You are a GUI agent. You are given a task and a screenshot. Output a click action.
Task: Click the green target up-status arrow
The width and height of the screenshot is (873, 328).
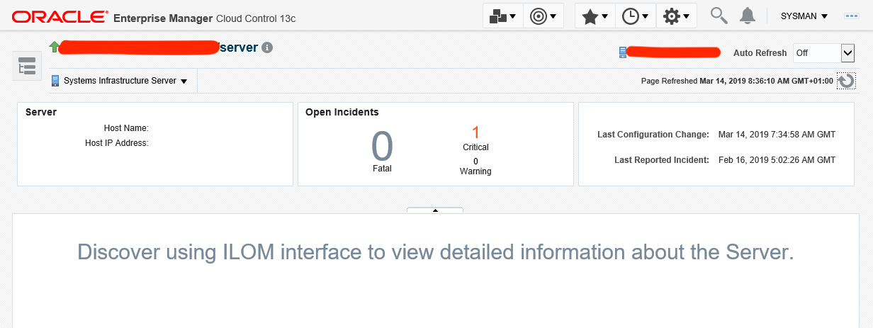[55, 47]
